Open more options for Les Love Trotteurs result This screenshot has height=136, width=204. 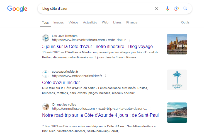(x=129, y=40)
